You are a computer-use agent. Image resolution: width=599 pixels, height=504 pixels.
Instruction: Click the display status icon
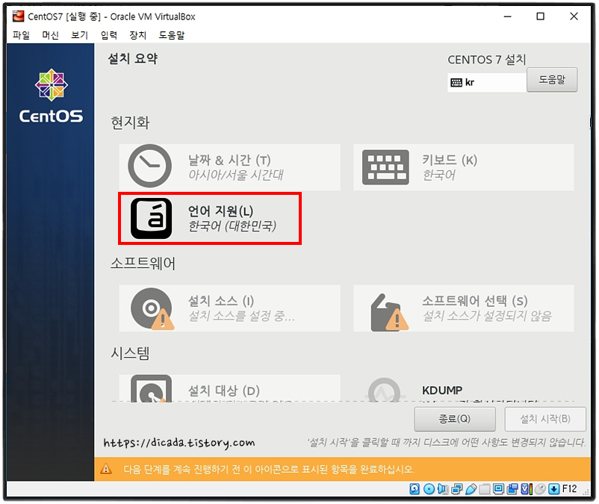pos(498,489)
